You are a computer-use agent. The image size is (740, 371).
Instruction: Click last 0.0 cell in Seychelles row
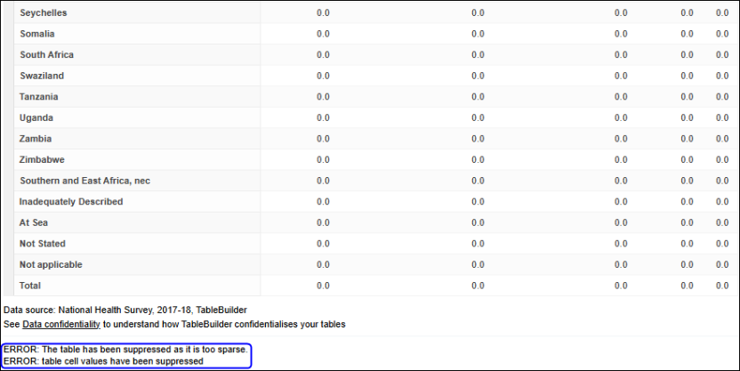(x=721, y=12)
